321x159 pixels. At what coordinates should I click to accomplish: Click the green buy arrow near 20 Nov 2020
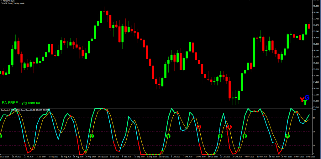point(288,136)
